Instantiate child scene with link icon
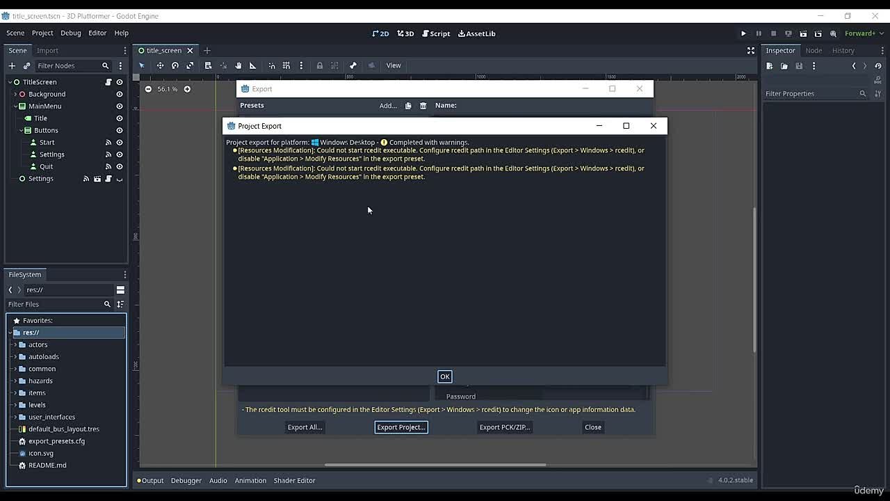The height and width of the screenshot is (501, 890). [x=26, y=65]
